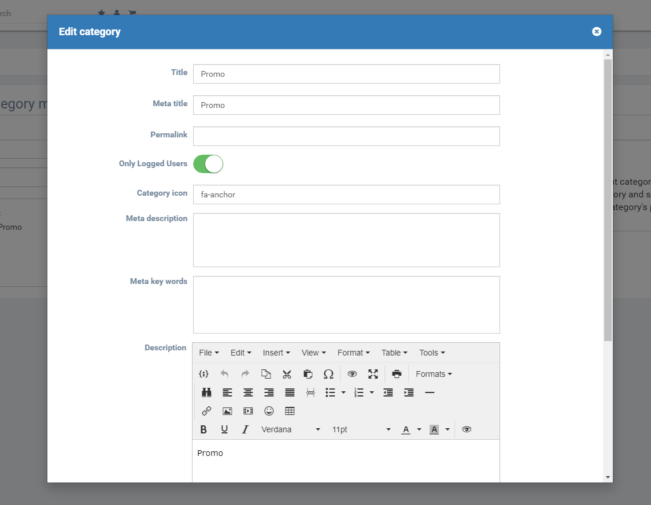Expand bullet list style arrow
Screen dimensions: 651x505
click(343, 392)
